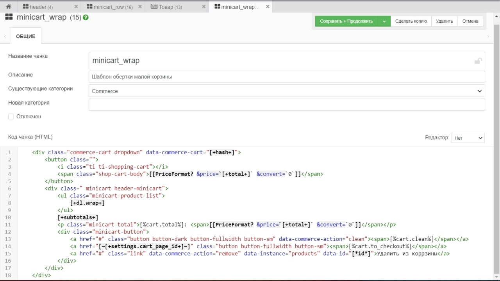This screenshot has height=281, width=500.
Task: Click the [%cart.to_checkout%] text in line 14
Action: [x=380, y=246]
